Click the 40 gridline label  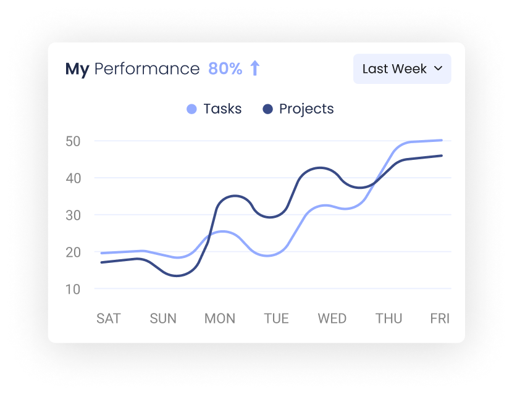point(73,178)
